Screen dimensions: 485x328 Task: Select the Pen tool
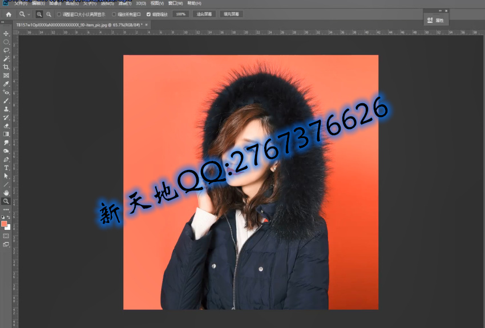pos(6,160)
